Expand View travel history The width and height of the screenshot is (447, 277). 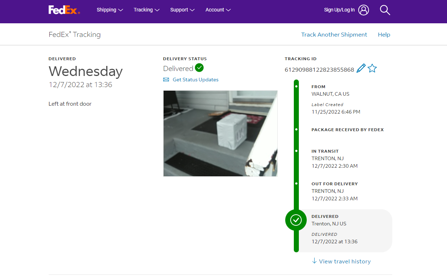[345, 262]
